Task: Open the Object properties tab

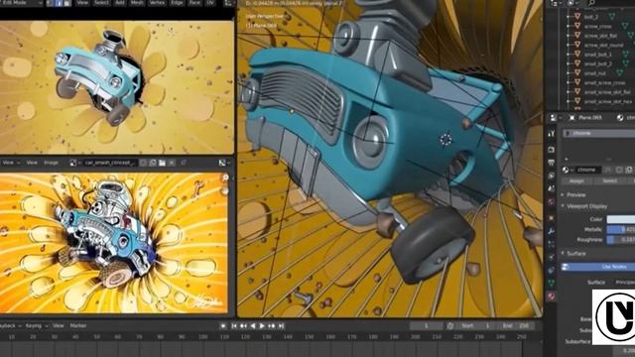Action: (552, 218)
